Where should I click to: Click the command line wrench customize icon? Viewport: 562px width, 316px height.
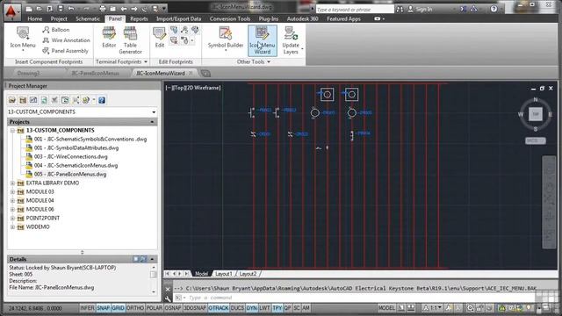[x=168, y=298]
